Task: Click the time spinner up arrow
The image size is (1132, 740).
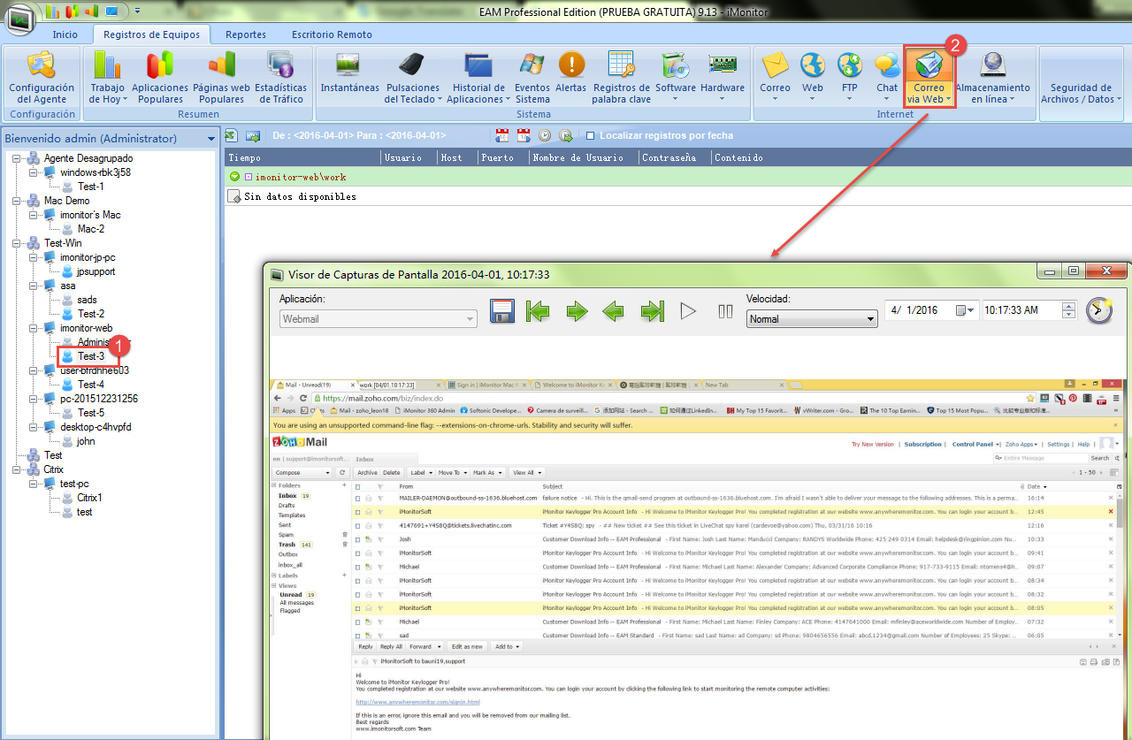Action: [1069, 306]
